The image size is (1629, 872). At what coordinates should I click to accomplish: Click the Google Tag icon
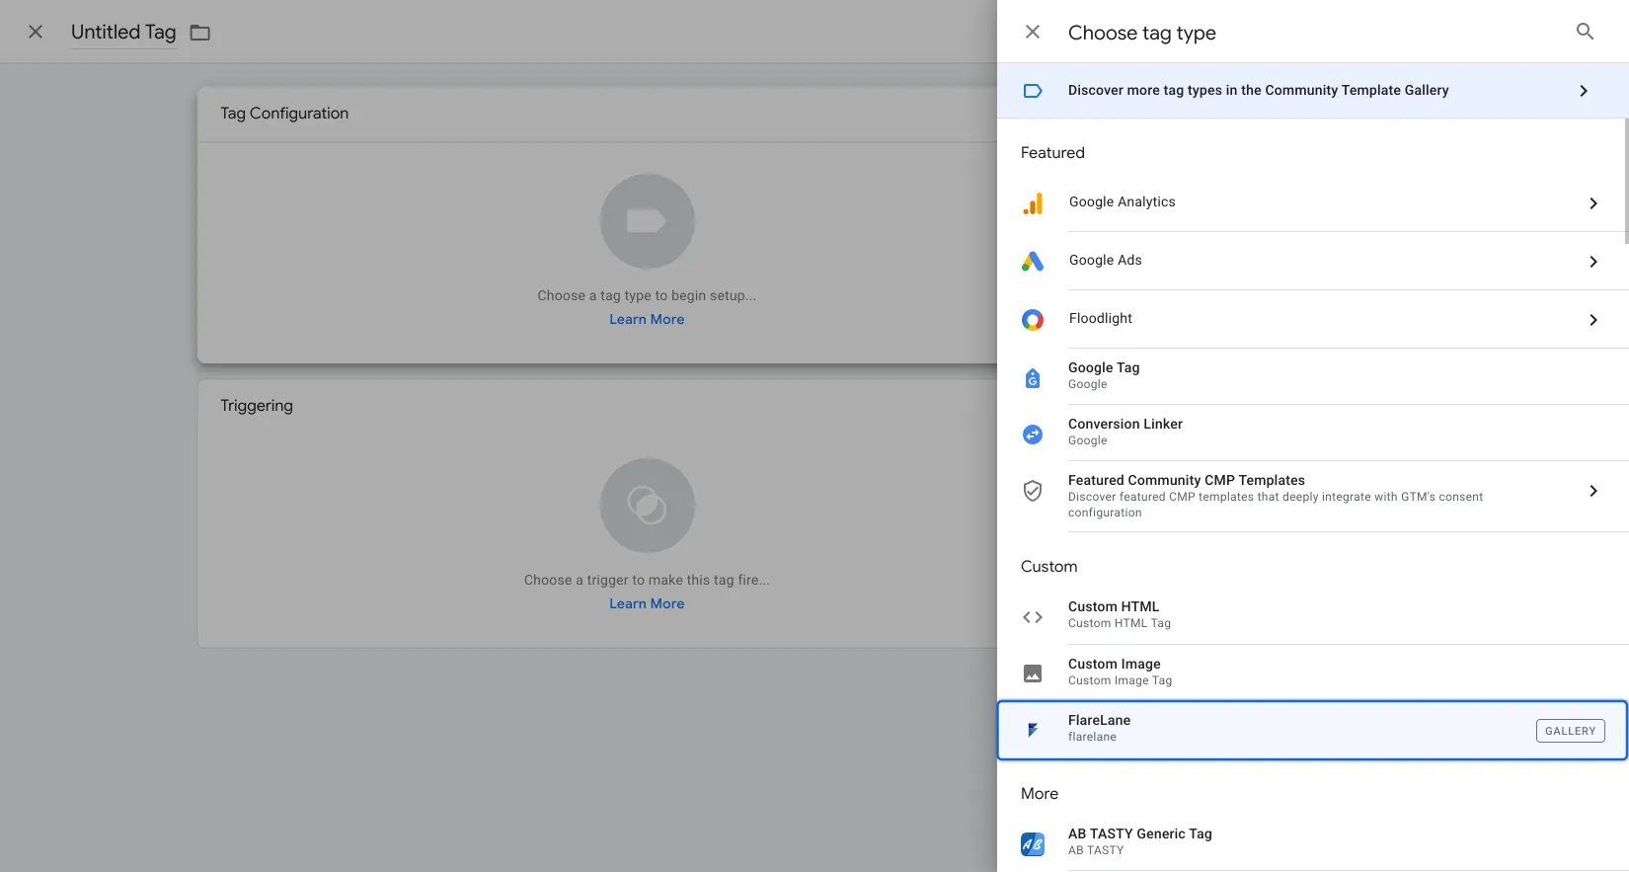point(1033,377)
